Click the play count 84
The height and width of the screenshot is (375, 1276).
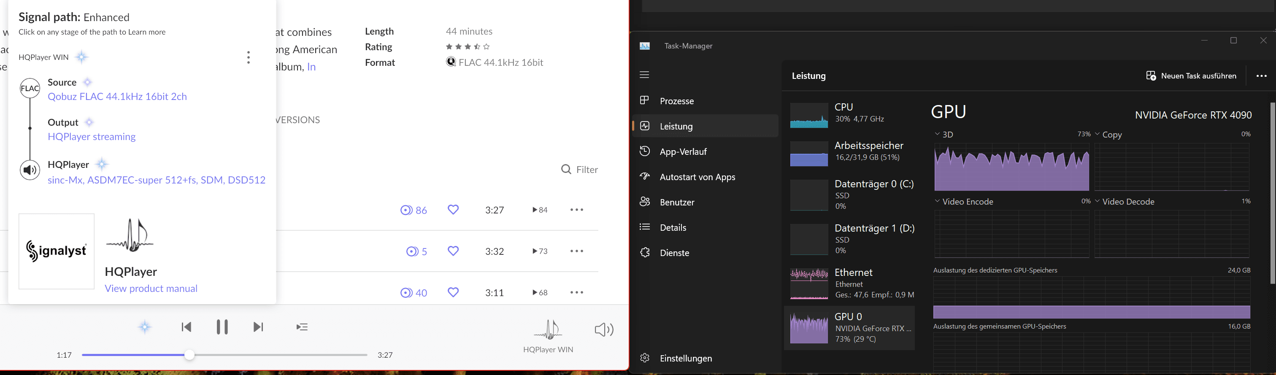click(540, 210)
